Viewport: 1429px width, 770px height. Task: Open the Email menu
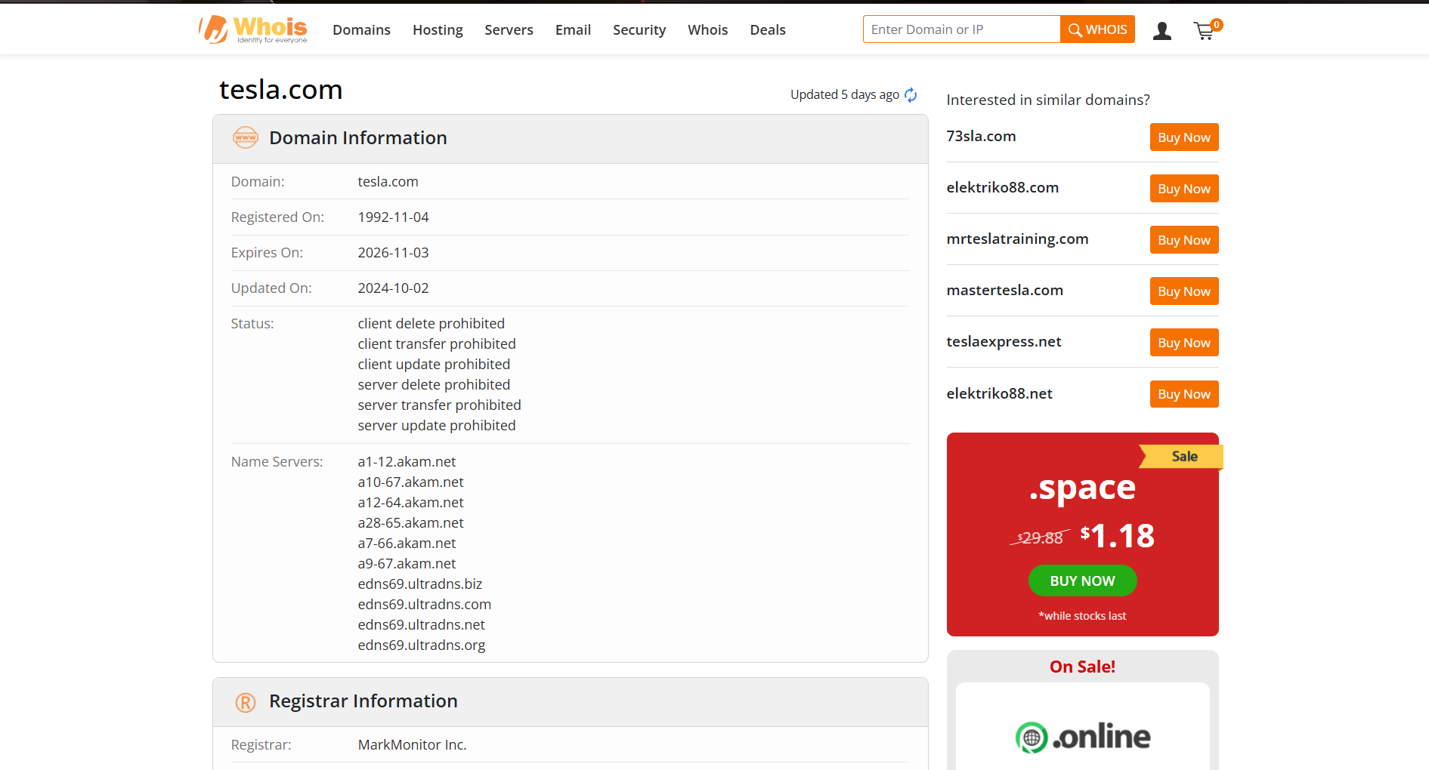pyautogui.click(x=573, y=30)
